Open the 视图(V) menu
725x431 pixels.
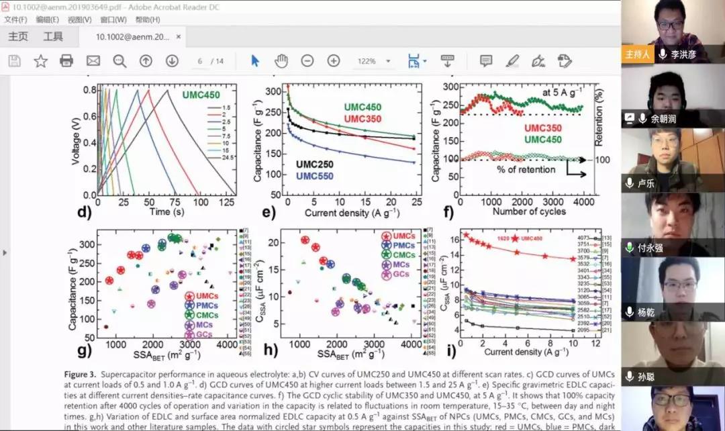pyautogui.click(x=80, y=19)
